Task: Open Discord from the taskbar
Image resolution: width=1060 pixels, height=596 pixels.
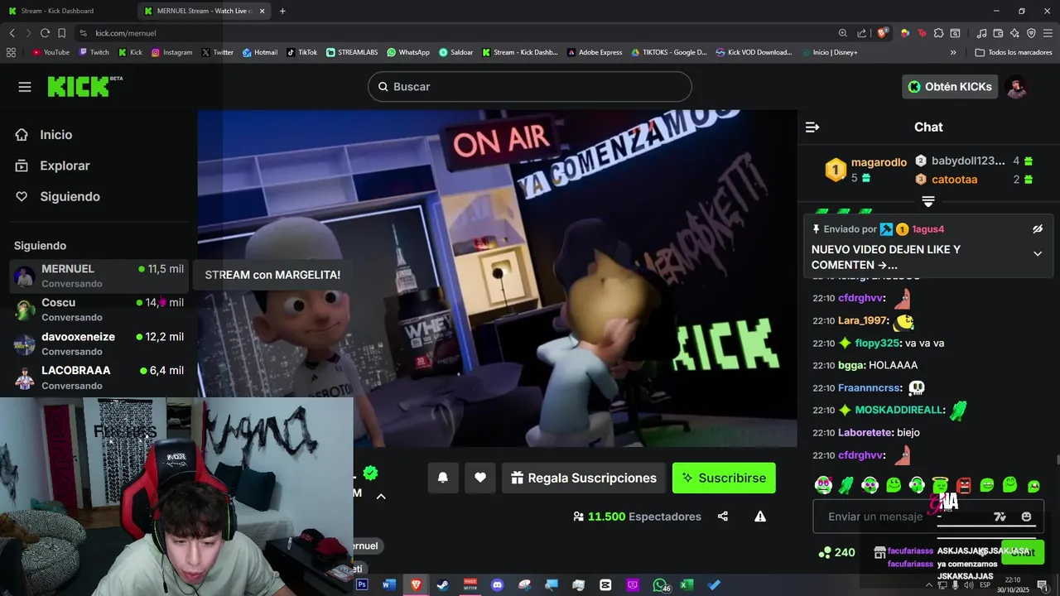Action: [x=497, y=585]
